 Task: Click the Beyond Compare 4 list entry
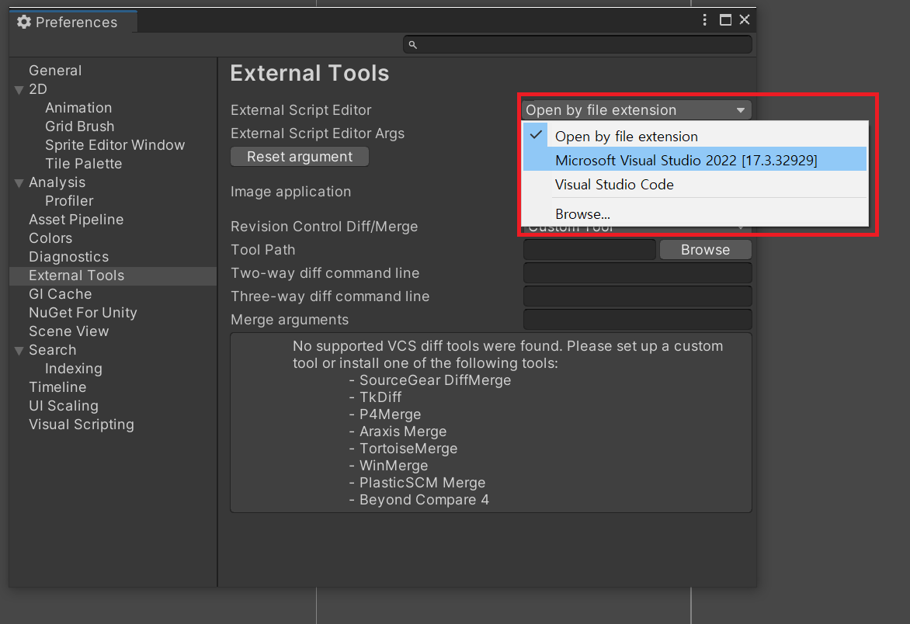[x=424, y=500]
